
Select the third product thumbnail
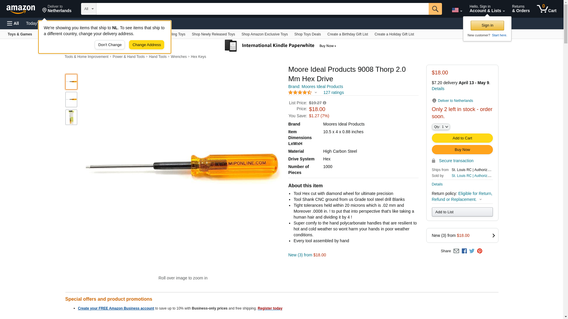click(71, 117)
